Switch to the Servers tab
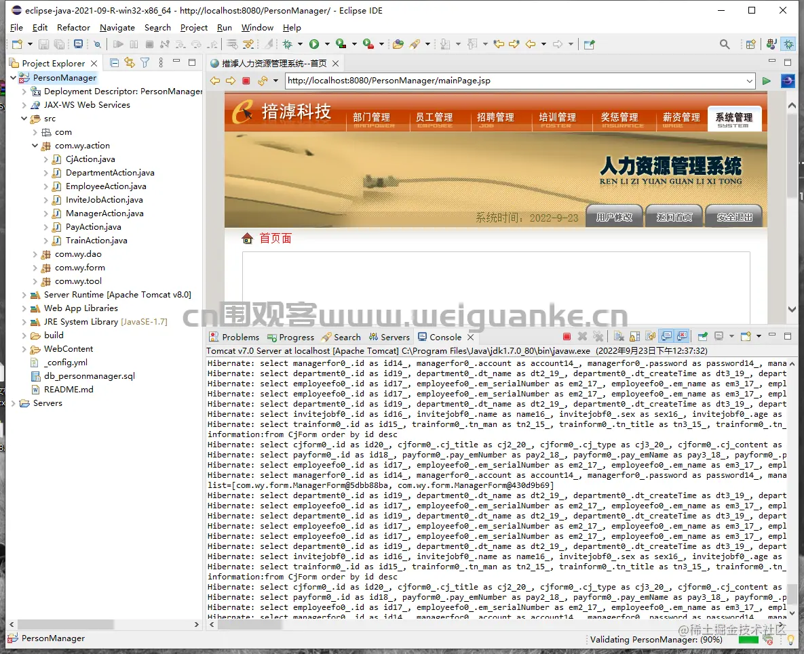 tap(389, 337)
